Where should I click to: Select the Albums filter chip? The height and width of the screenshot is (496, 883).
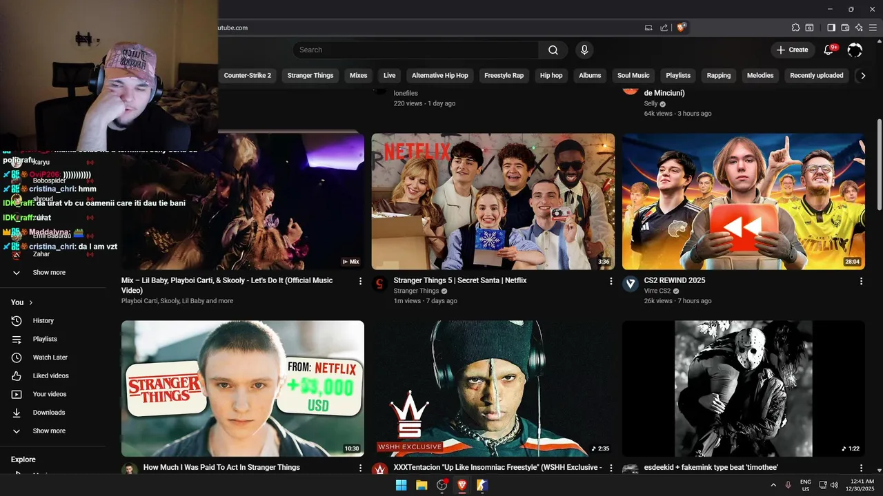[x=590, y=76]
